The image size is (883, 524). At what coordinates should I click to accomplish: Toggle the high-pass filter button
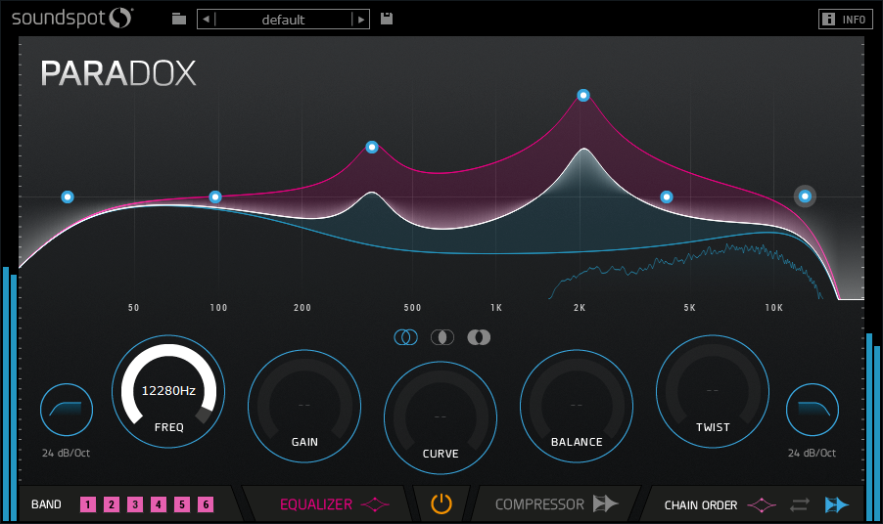(67, 410)
